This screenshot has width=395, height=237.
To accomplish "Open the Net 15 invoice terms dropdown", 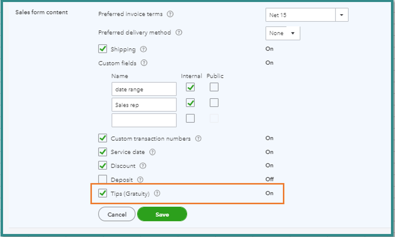I will [342, 15].
